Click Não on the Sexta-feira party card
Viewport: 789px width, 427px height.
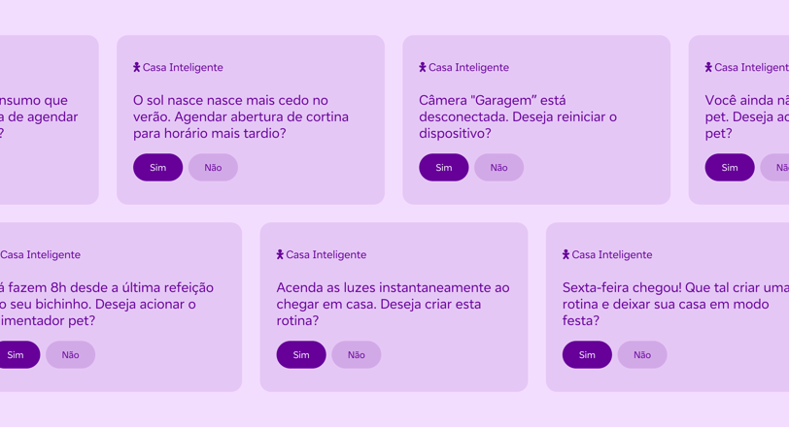tap(642, 354)
